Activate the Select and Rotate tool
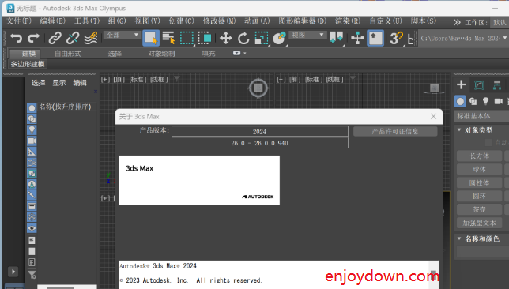Screen dimensions: 509x289 243,38
